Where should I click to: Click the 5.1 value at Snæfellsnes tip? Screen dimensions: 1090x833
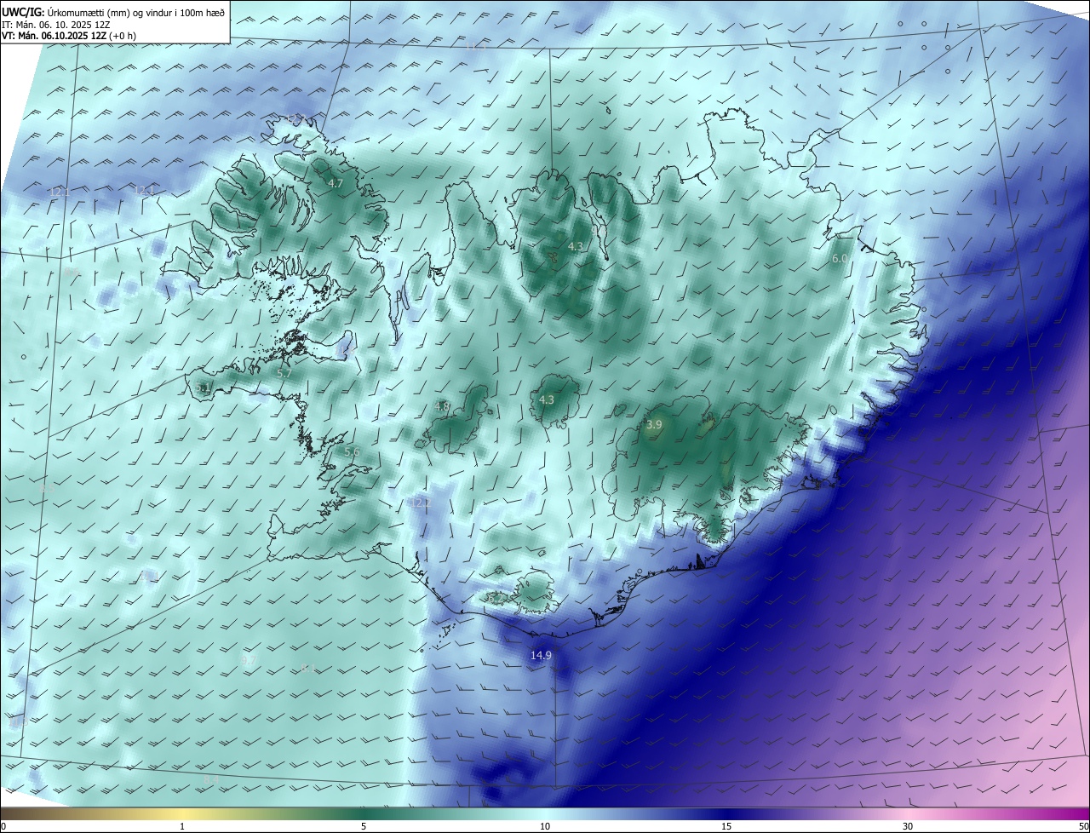pyautogui.click(x=203, y=388)
